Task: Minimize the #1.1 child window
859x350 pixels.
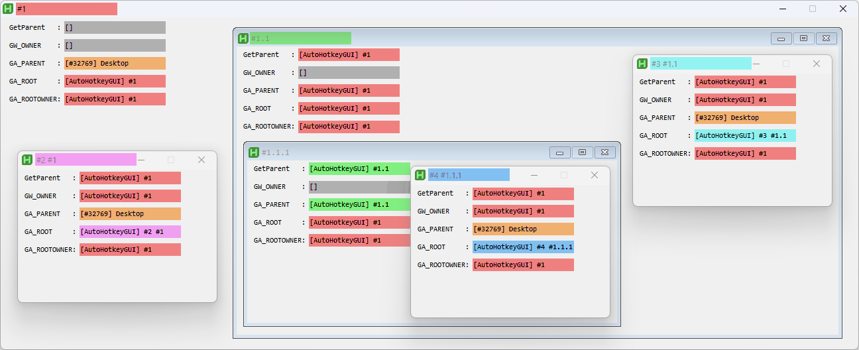Action: click(781, 38)
